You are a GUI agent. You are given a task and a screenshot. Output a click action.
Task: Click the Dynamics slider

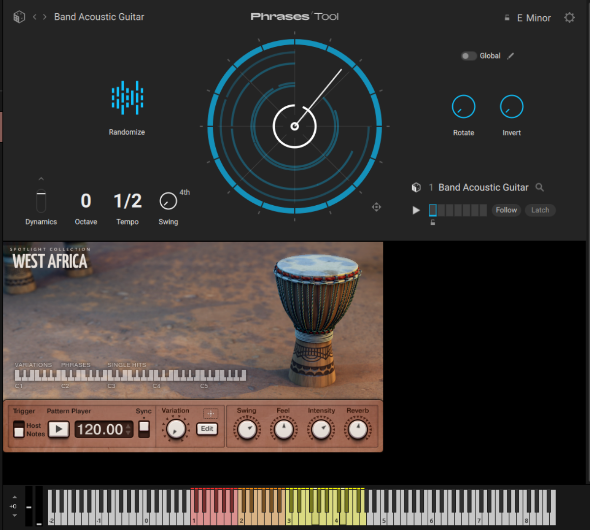[x=41, y=201]
